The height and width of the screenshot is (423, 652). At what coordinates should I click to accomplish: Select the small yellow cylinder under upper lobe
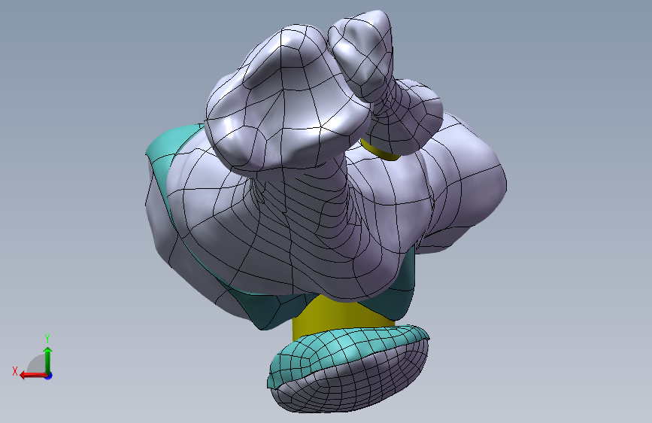pos(378,151)
